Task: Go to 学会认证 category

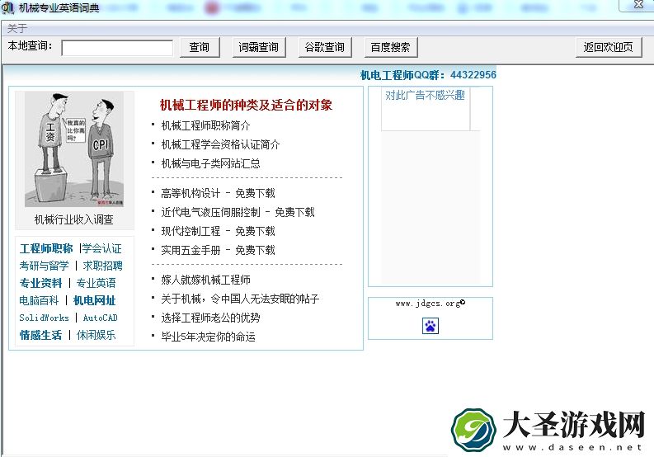Action: [101, 249]
